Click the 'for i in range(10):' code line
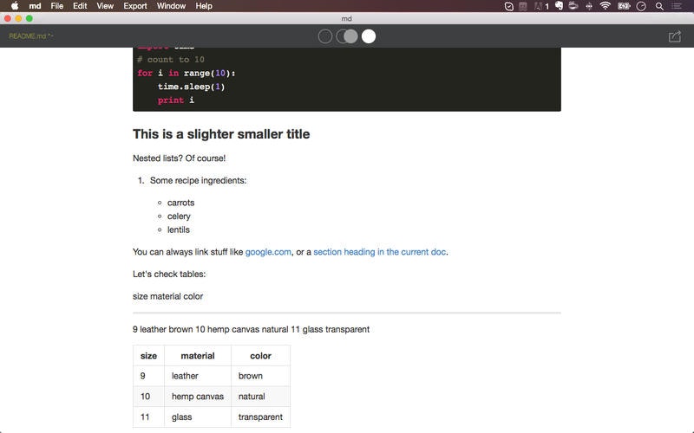 [187, 73]
